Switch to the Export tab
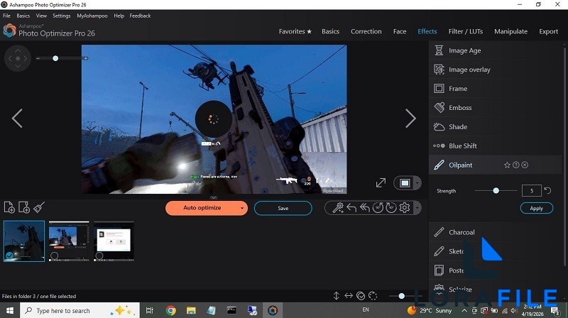The width and height of the screenshot is (568, 318). coord(548,31)
